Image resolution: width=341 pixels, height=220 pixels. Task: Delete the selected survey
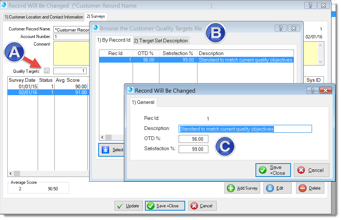[310, 188]
